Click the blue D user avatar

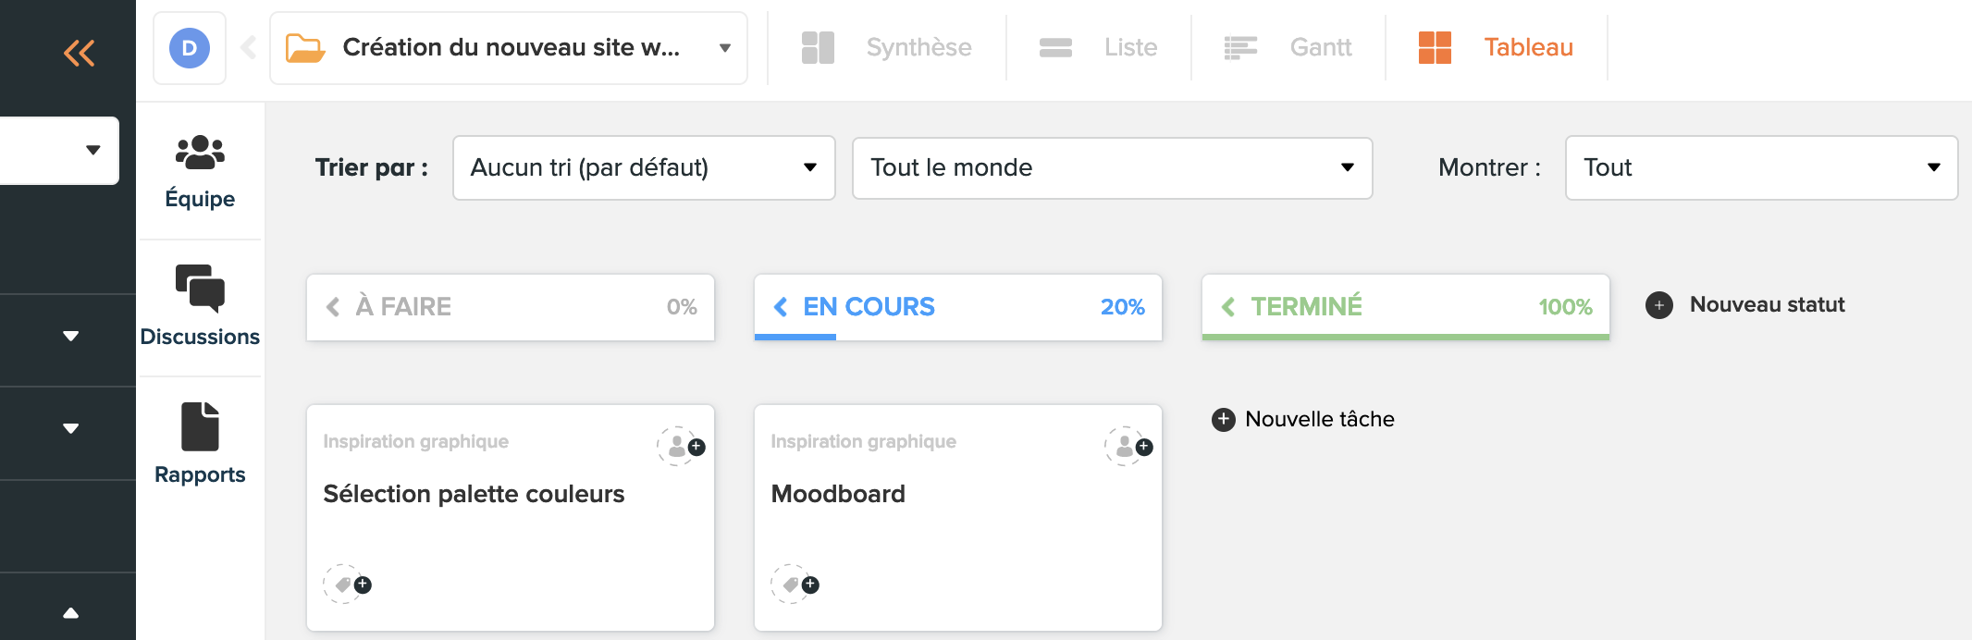[x=190, y=48]
